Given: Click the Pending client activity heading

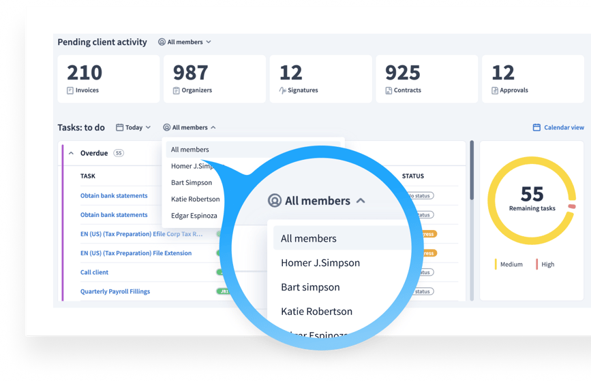Looking at the screenshot, I should point(102,42).
